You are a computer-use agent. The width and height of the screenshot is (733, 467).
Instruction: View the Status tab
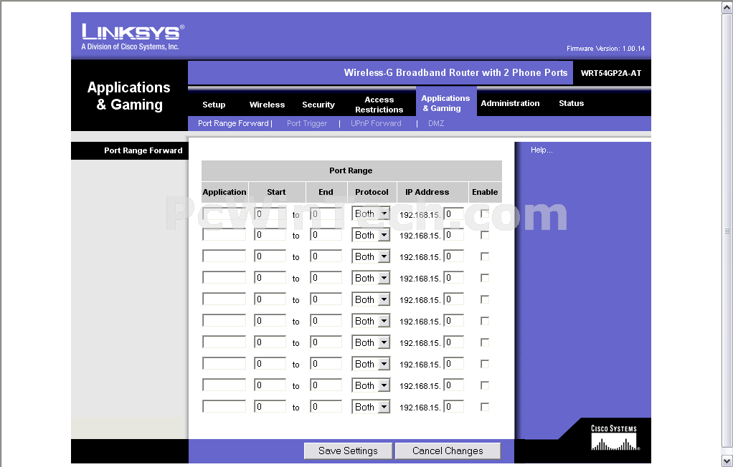pos(571,103)
